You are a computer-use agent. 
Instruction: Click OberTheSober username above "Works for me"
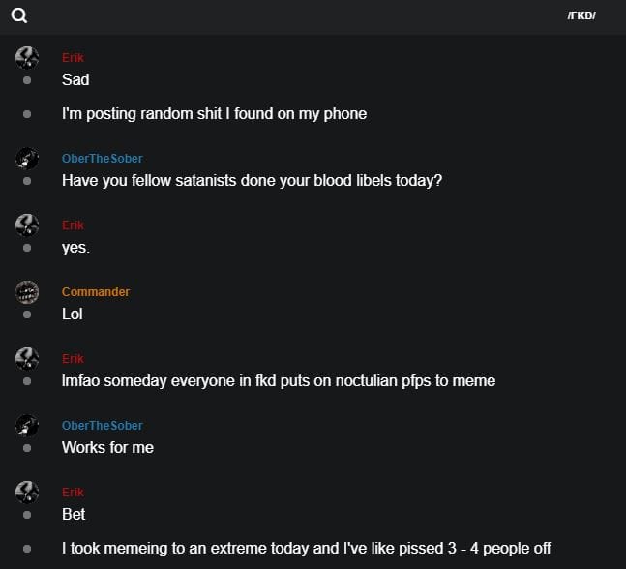[103, 426]
